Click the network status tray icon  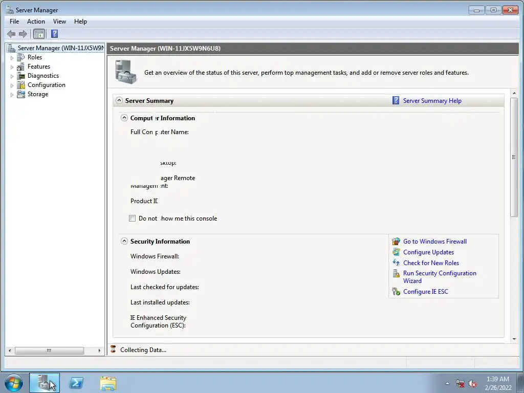click(x=460, y=384)
